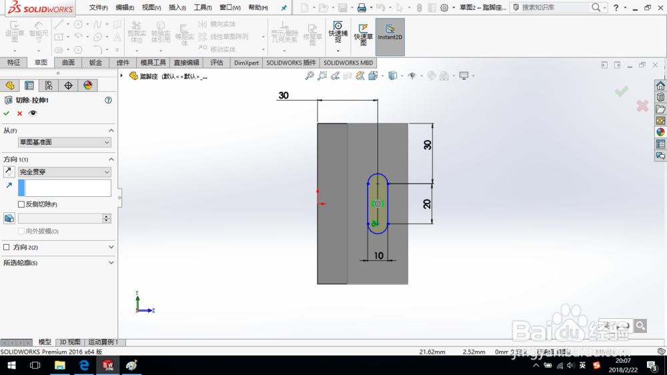667x375 pixels.
Task: Click the draft angle stepper arrows
Action: [x=106, y=218]
